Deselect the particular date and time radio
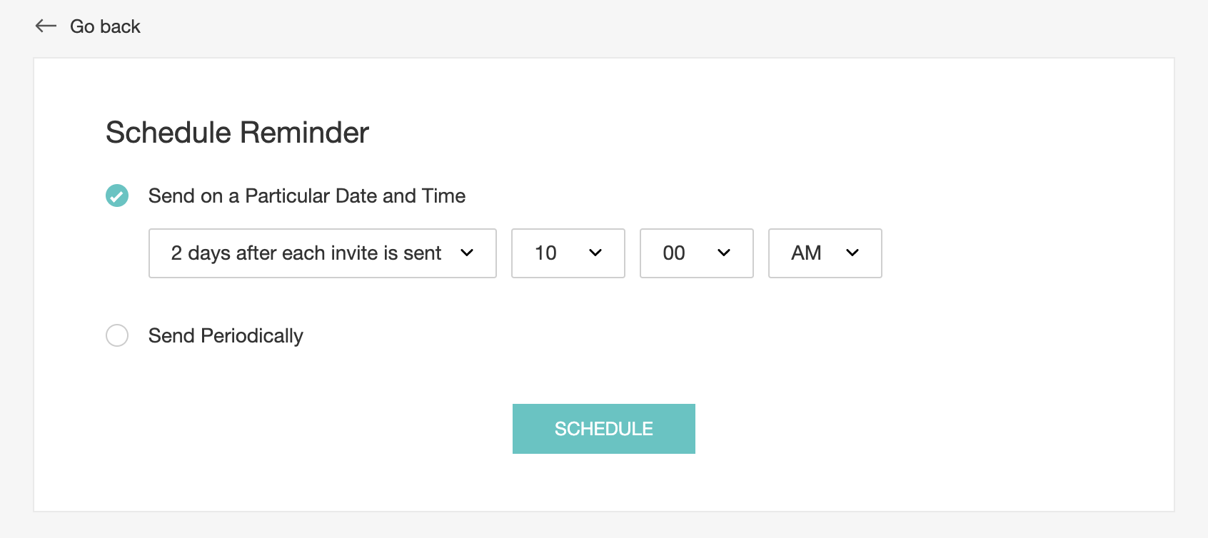Image resolution: width=1208 pixels, height=538 pixels. pos(117,196)
